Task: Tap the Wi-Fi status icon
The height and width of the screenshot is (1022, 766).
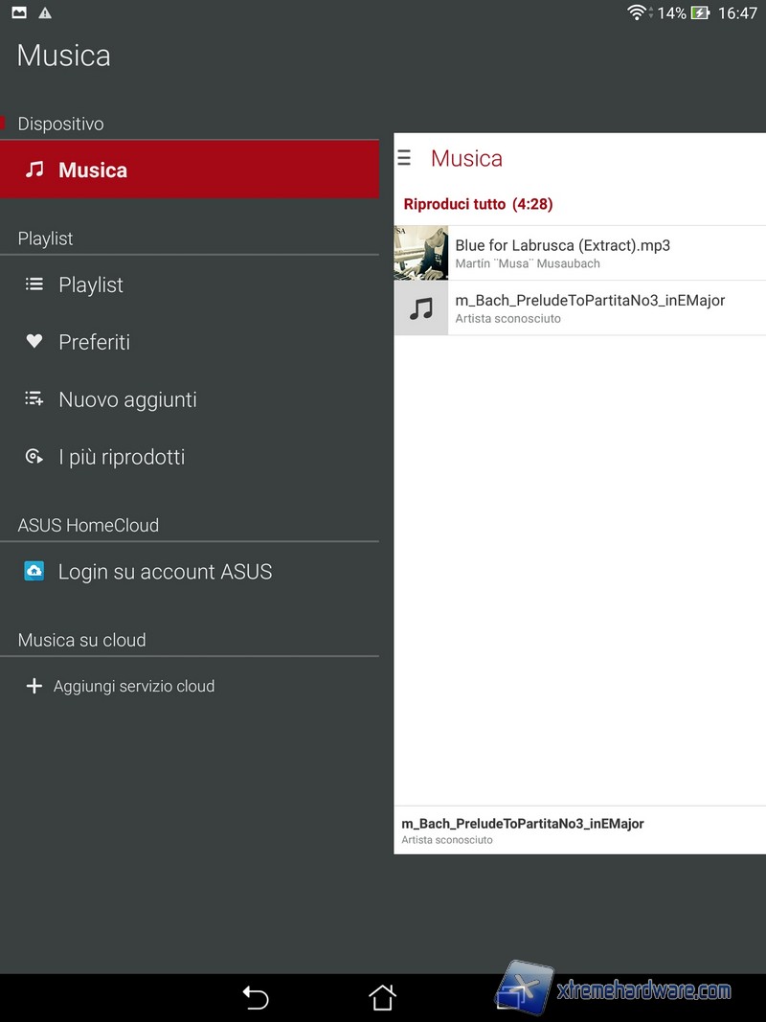Action: tap(636, 12)
